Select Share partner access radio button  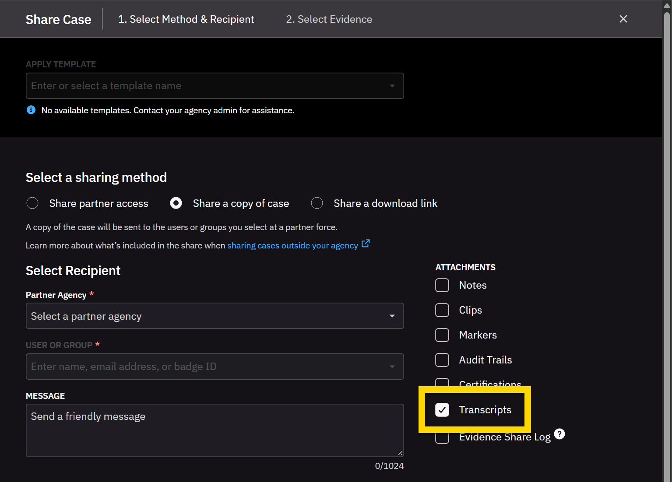[x=32, y=203]
